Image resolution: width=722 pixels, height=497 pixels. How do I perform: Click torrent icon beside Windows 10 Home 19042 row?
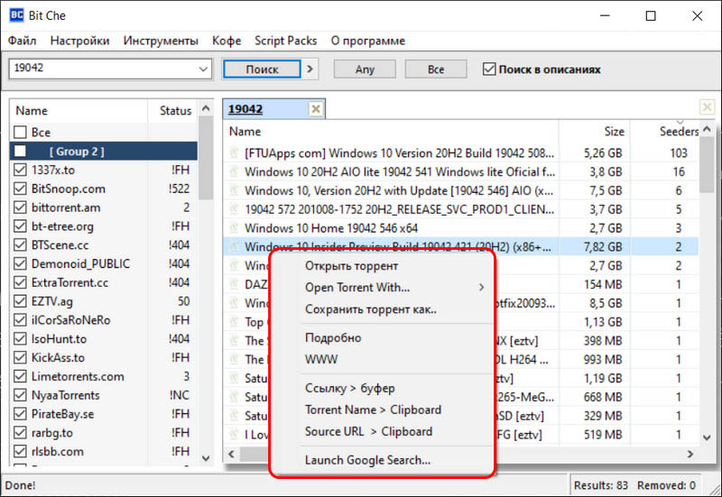235,228
